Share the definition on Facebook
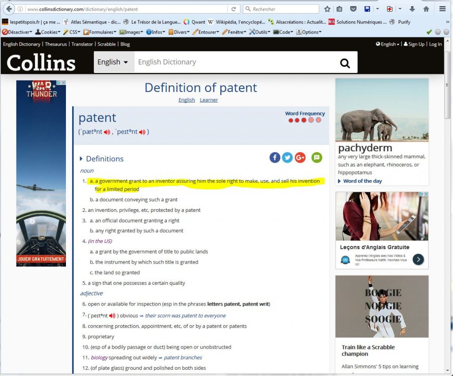This screenshot has height=376, width=453. pyautogui.click(x=275, y=157)
